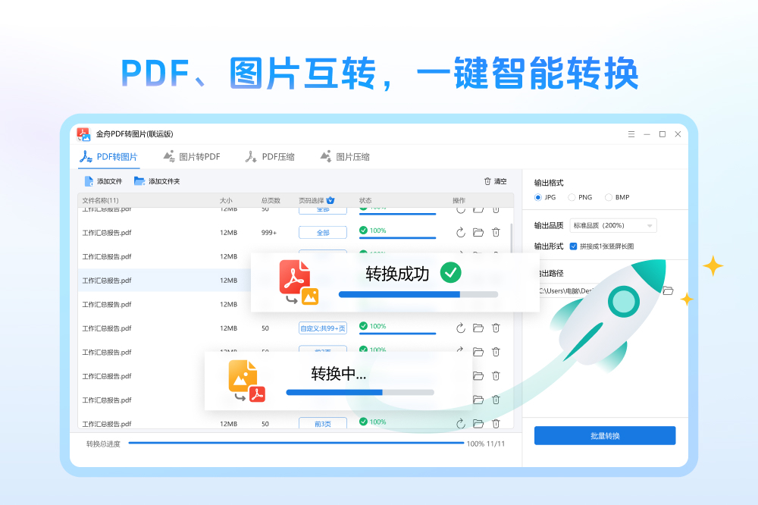Image resolution: width=758 pixels, height=505 pixels.
Task: Start conversion with 批量转换 button
Action: point(605,436)
